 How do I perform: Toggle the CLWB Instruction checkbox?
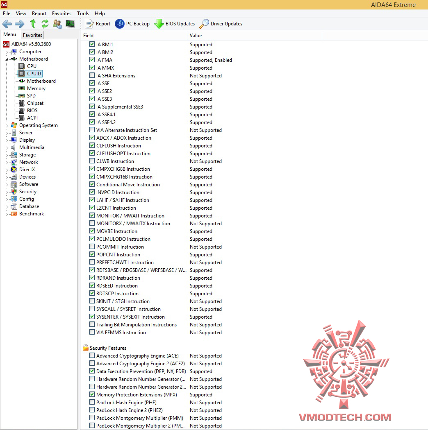point(92,161)
